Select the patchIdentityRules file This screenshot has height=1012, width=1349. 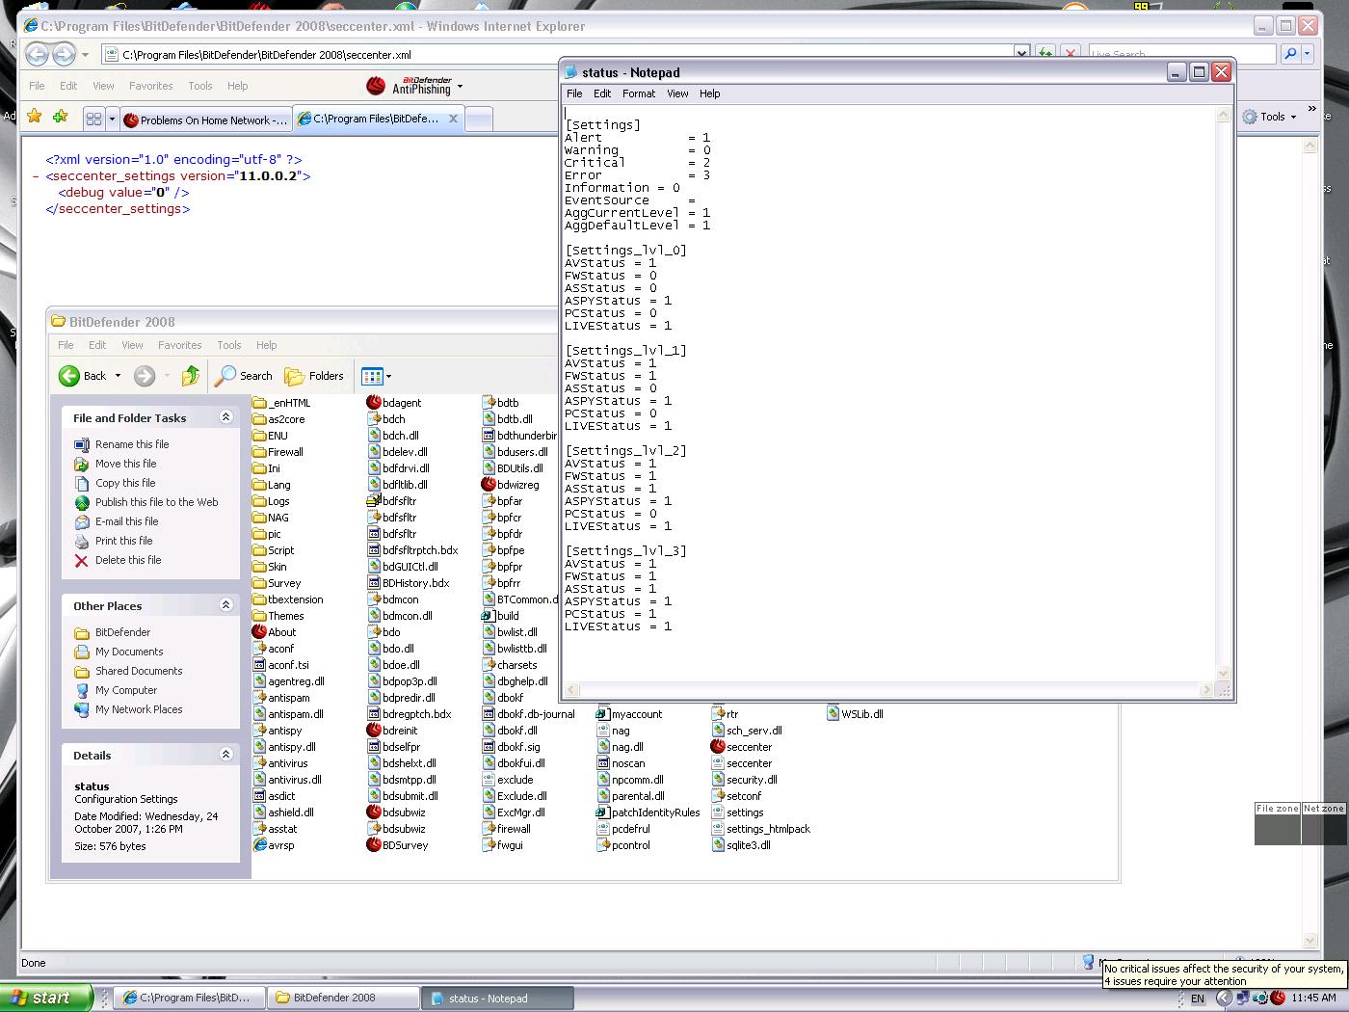click(648, 812)
